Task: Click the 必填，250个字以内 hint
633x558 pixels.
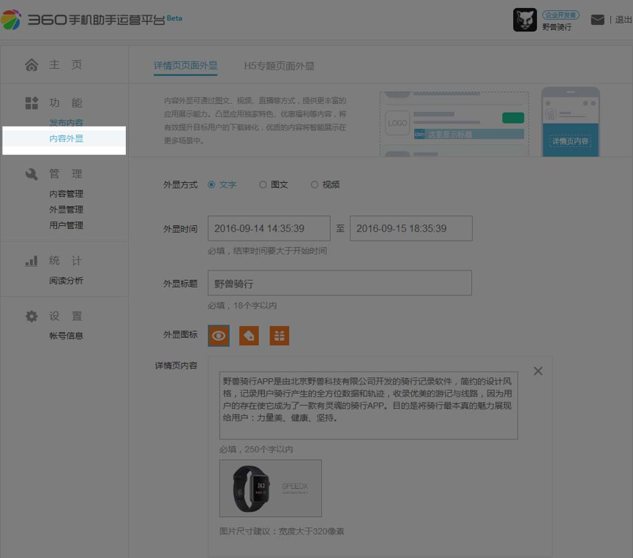Action: point(256,450)
